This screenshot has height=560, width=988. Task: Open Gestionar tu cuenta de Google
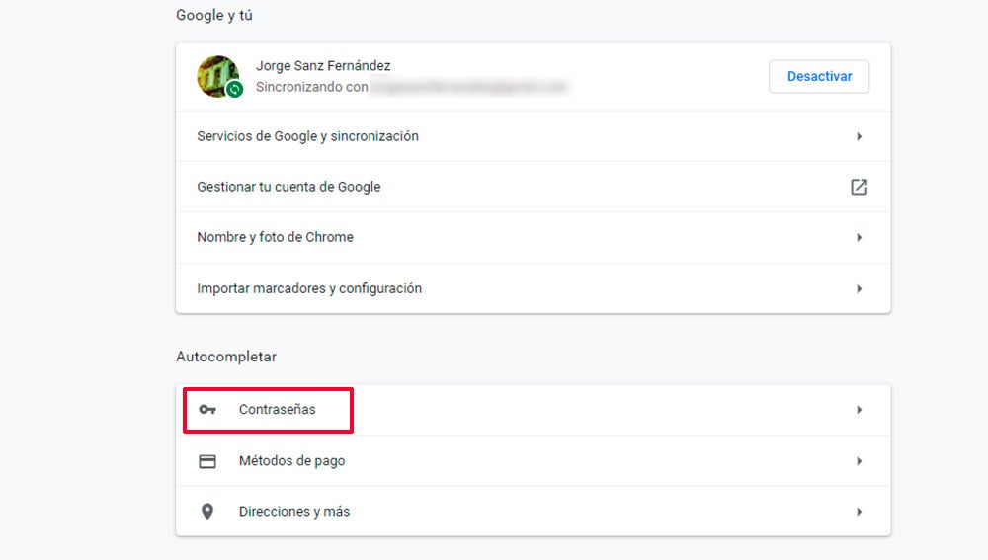pyautogui.click(x=534, y=187)
